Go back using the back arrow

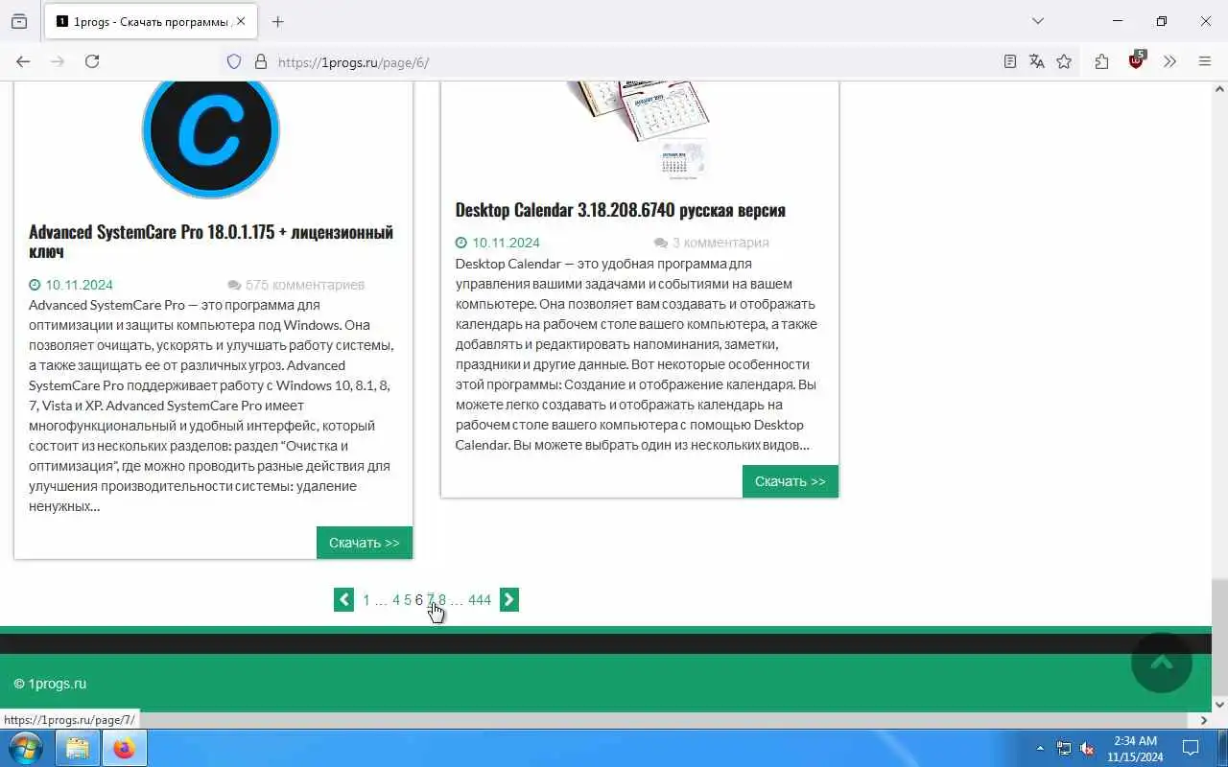(x=23, y=61)
